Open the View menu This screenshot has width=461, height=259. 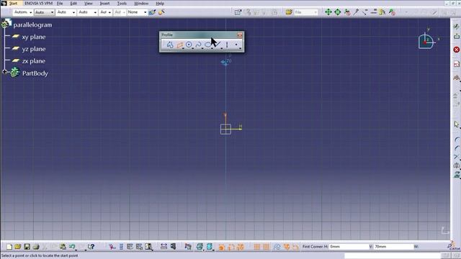(x=88, y=4)
